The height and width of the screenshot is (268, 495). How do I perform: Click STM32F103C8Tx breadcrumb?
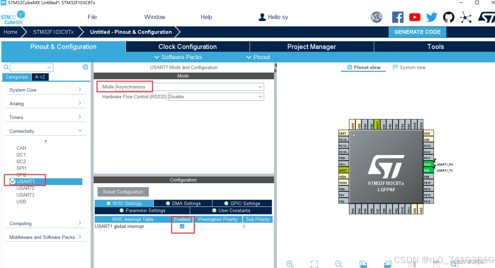pos(53,32)
